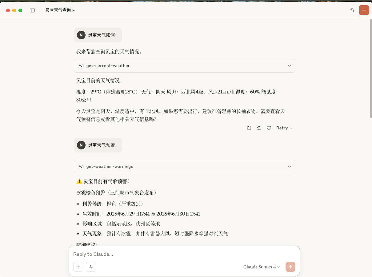Screen dimensions: 372x277
Task: Open the 灵宝天气查询 title dropdown
Action: click(60, 10)
